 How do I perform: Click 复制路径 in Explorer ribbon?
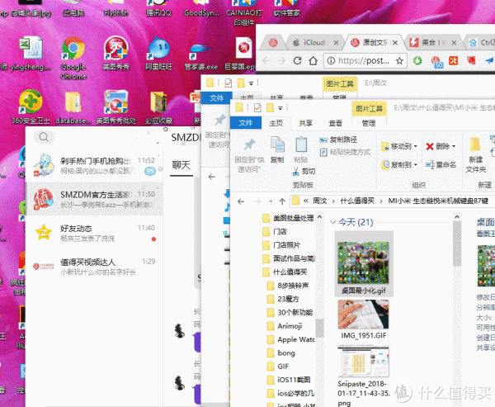338,140
